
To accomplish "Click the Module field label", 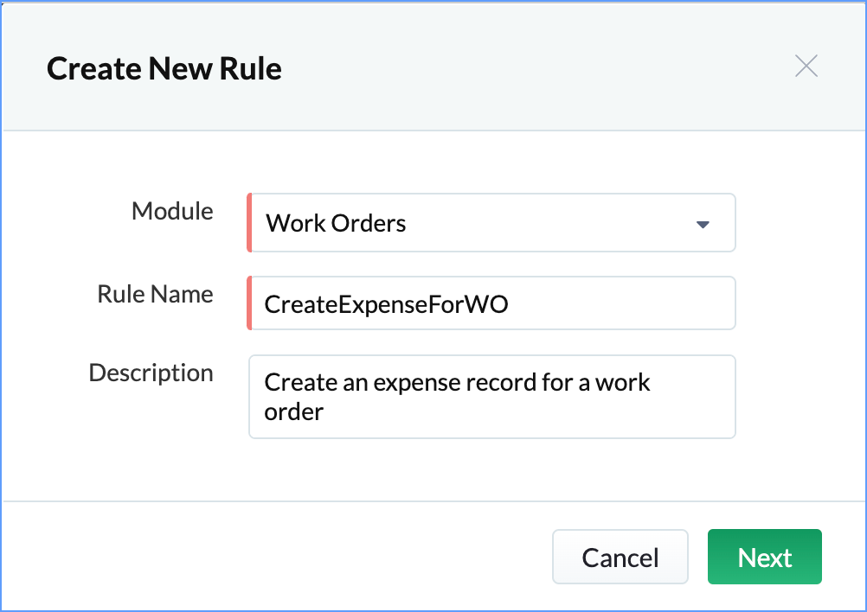I will 172,211.
